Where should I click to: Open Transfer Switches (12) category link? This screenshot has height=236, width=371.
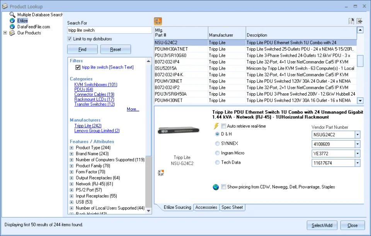94,104
